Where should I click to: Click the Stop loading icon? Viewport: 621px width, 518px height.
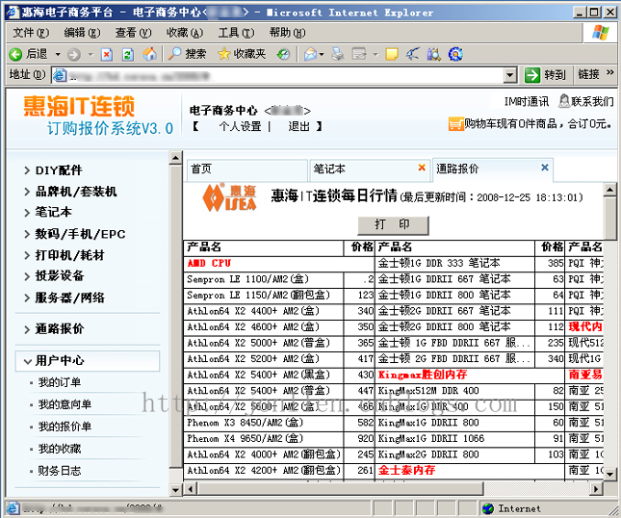click(107, 54)
